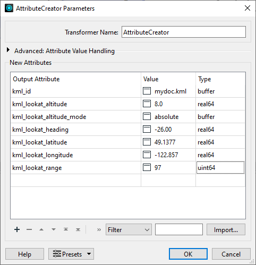Move selected row down with arrow icon

click(x=54, y=229)
